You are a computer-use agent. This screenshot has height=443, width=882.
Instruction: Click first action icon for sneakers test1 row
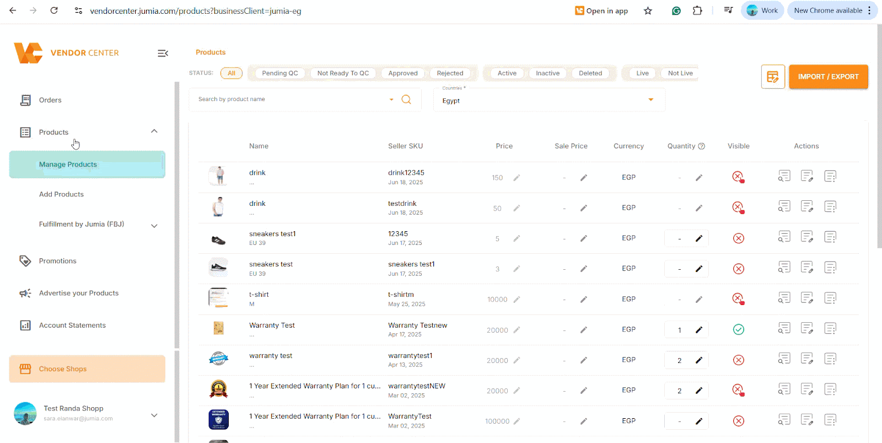[784, 237]
